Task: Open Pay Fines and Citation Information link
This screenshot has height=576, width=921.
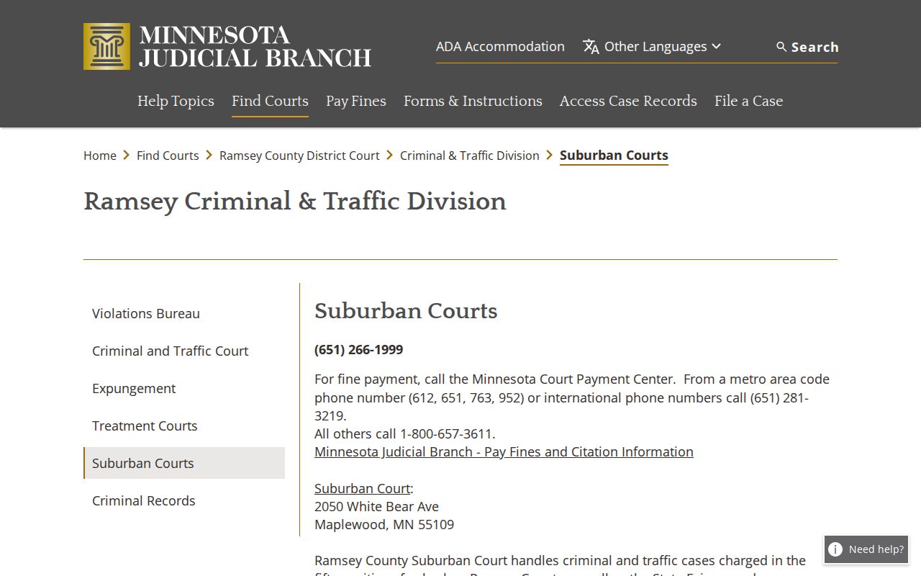Action: 504,452
